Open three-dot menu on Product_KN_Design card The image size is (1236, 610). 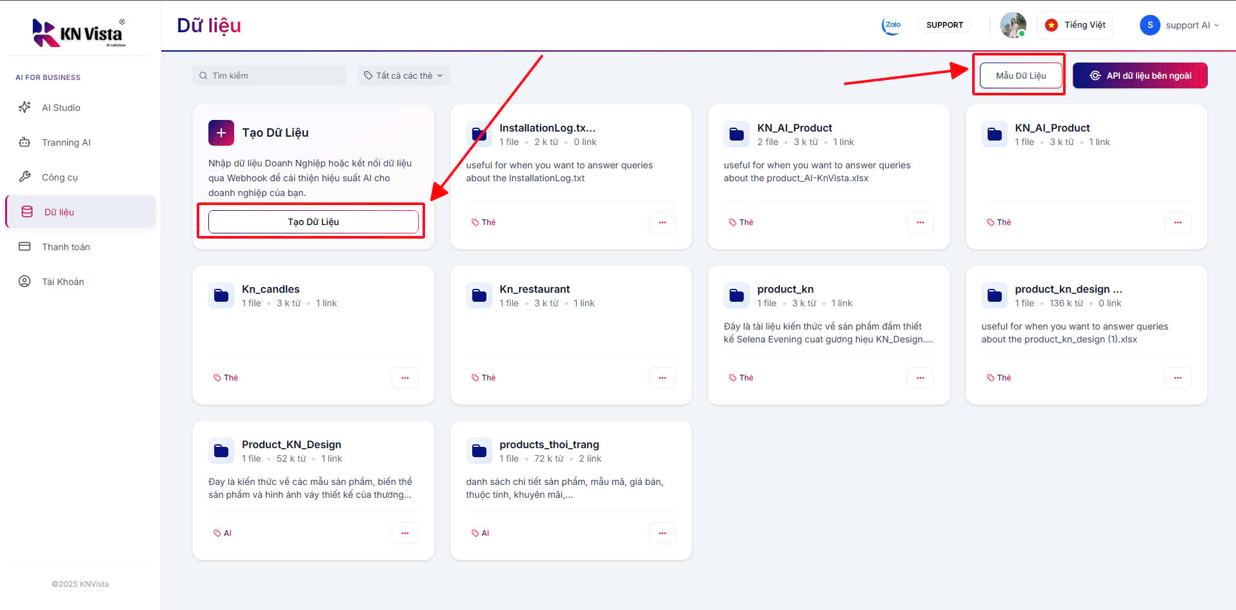404,533
